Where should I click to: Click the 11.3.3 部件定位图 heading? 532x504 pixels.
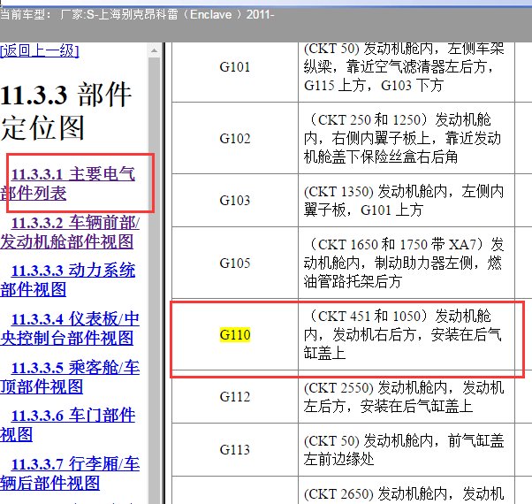click(66, 111)
